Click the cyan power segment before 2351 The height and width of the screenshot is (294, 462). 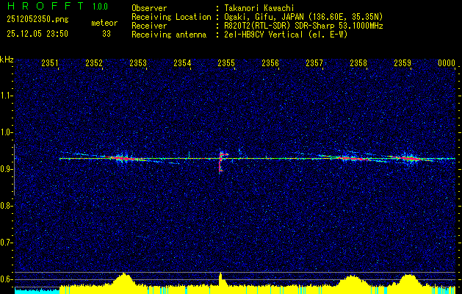pos(37,290)
